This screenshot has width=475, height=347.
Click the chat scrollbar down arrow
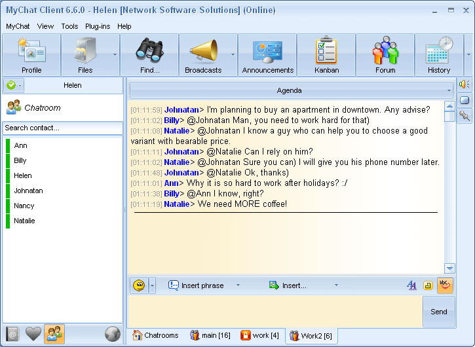[449, 268]
